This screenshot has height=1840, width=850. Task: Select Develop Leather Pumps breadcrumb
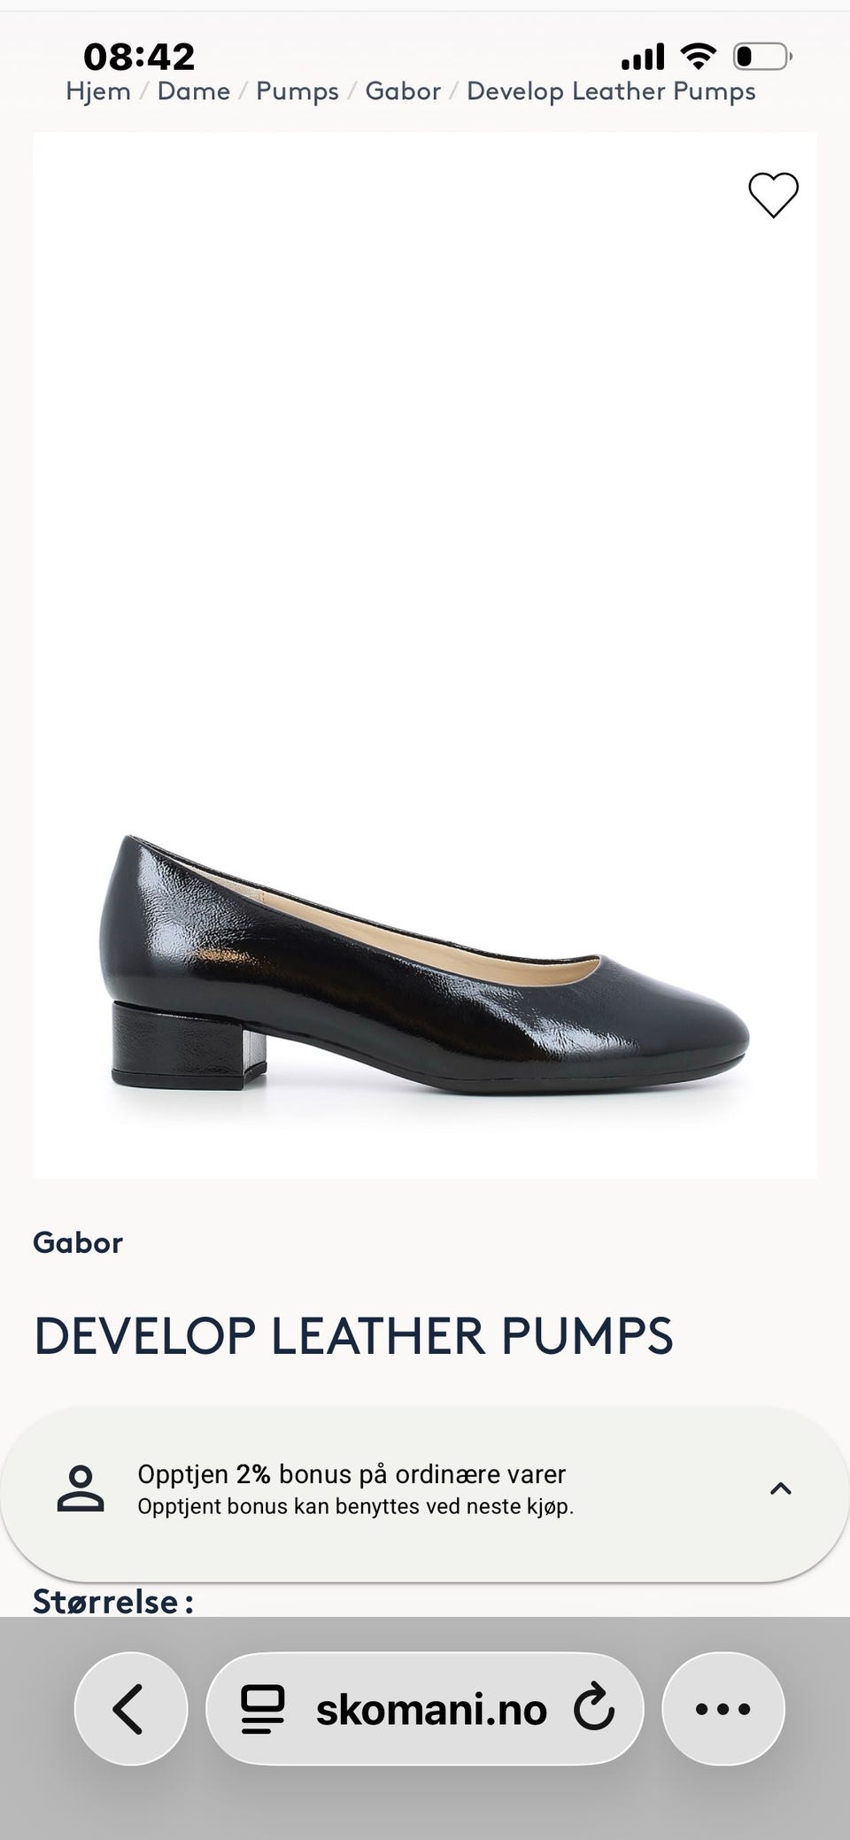pos(611,92)
